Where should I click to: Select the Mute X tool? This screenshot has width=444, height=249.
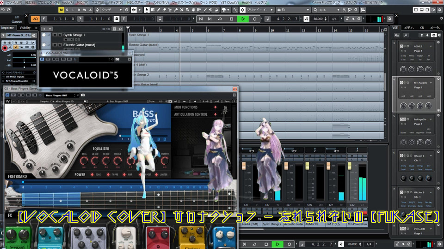(x=181, y=10)
